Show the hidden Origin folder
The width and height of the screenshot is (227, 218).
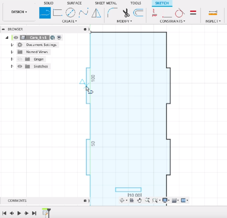(20, 59)
